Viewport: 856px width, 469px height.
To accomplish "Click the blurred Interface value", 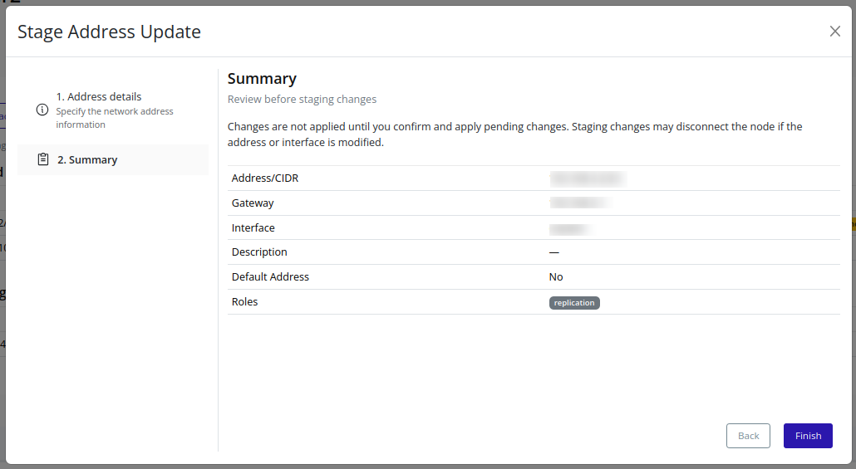I will click(x=570, y=228).
